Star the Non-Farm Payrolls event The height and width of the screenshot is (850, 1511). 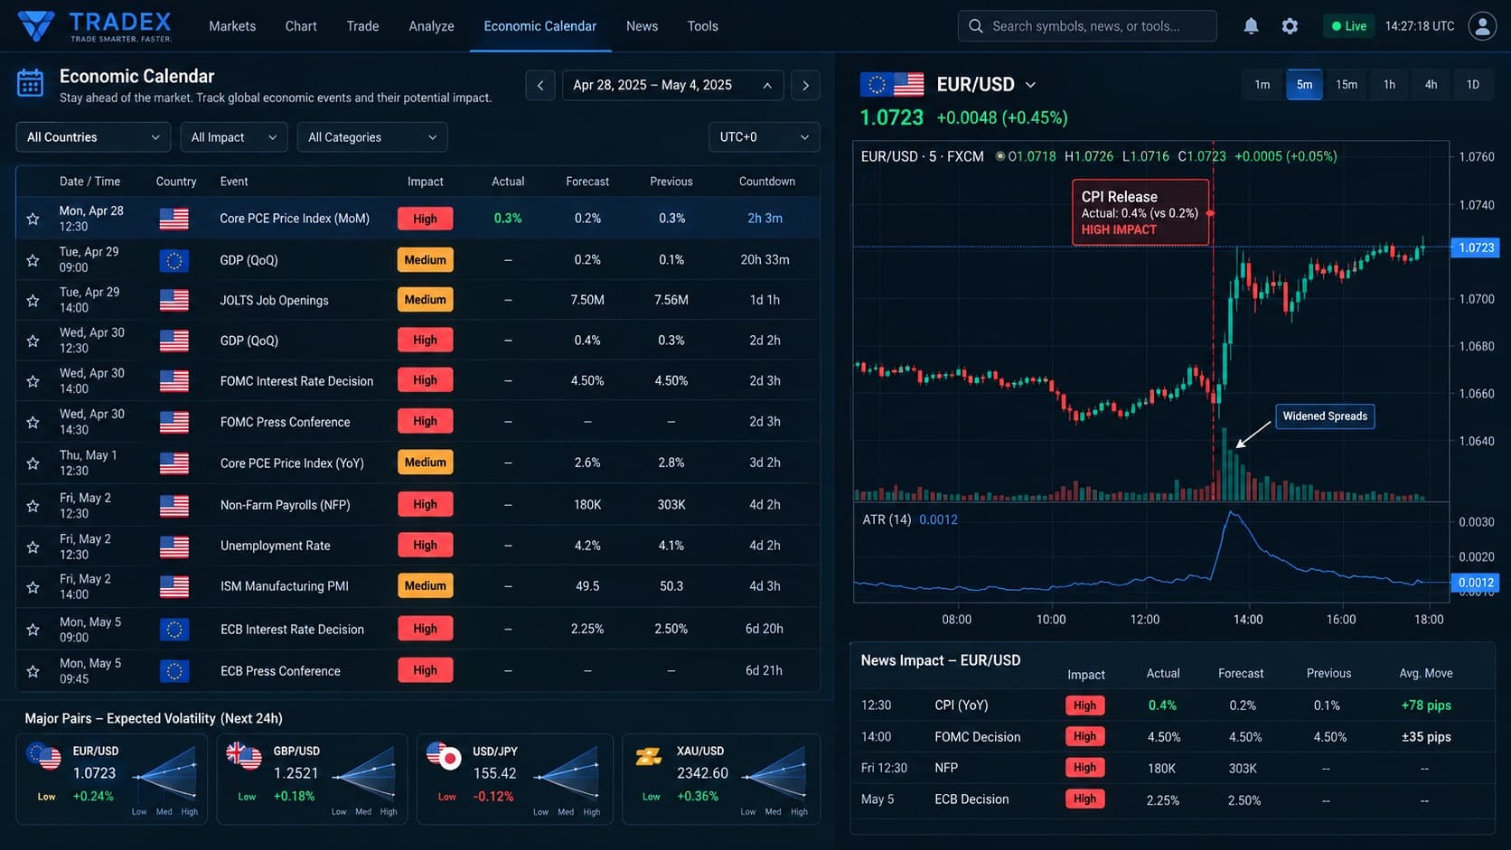coord(33,506)
